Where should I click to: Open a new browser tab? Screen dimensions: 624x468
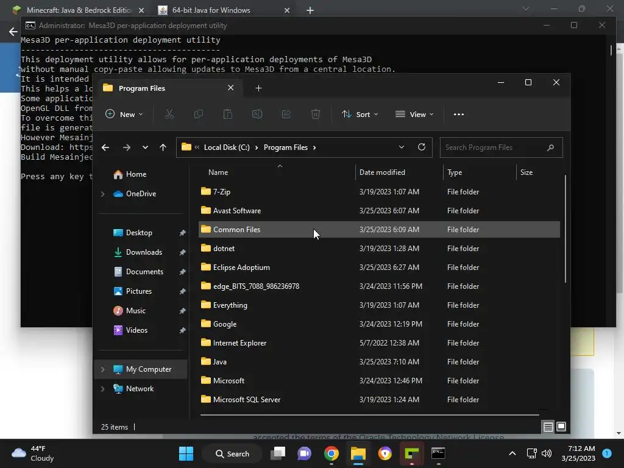pos(310,10)
